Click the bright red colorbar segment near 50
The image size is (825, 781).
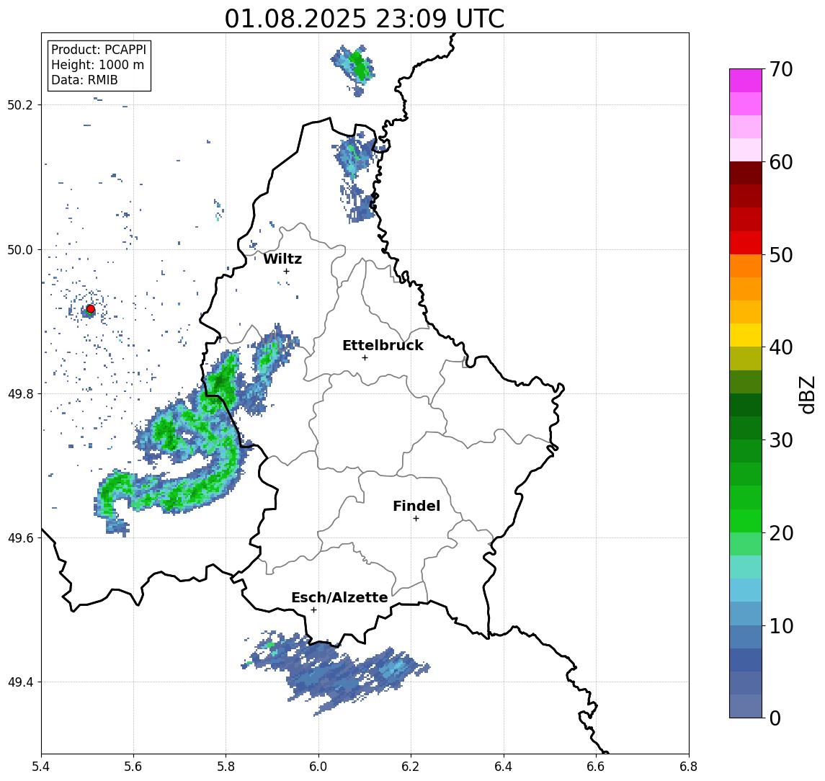[746, 243]
